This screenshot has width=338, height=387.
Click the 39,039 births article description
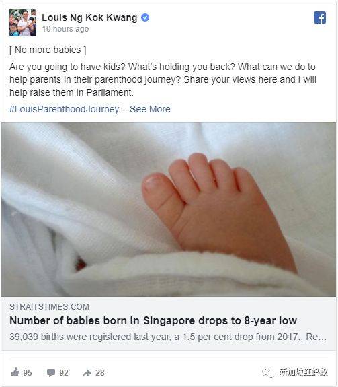pos(168,337)
